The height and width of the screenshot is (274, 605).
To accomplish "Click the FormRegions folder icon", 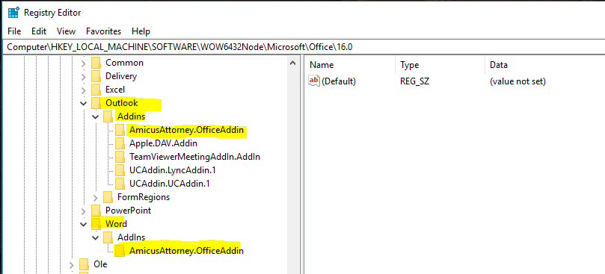I will (108, 197).
